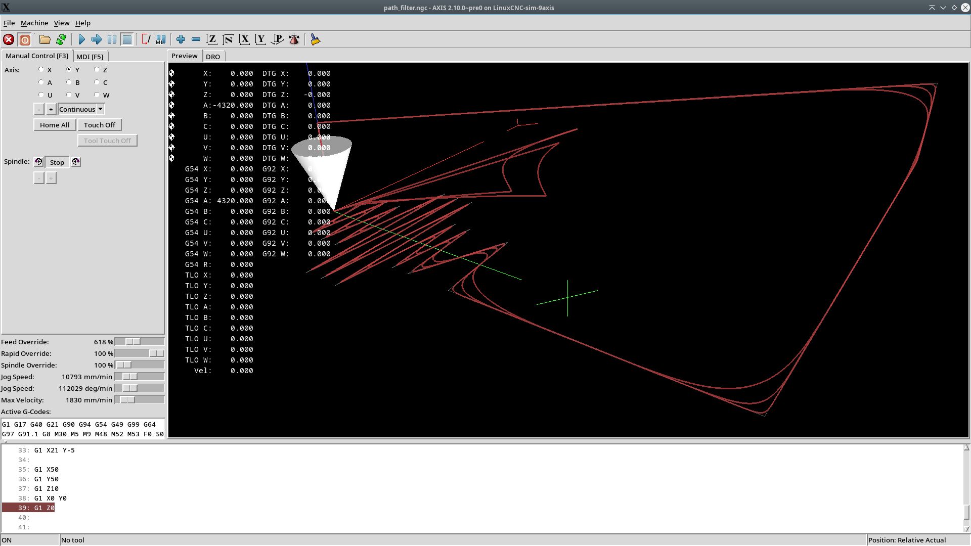Pause program execution icon
Screen dimensions: 971x546
(112, 39)
